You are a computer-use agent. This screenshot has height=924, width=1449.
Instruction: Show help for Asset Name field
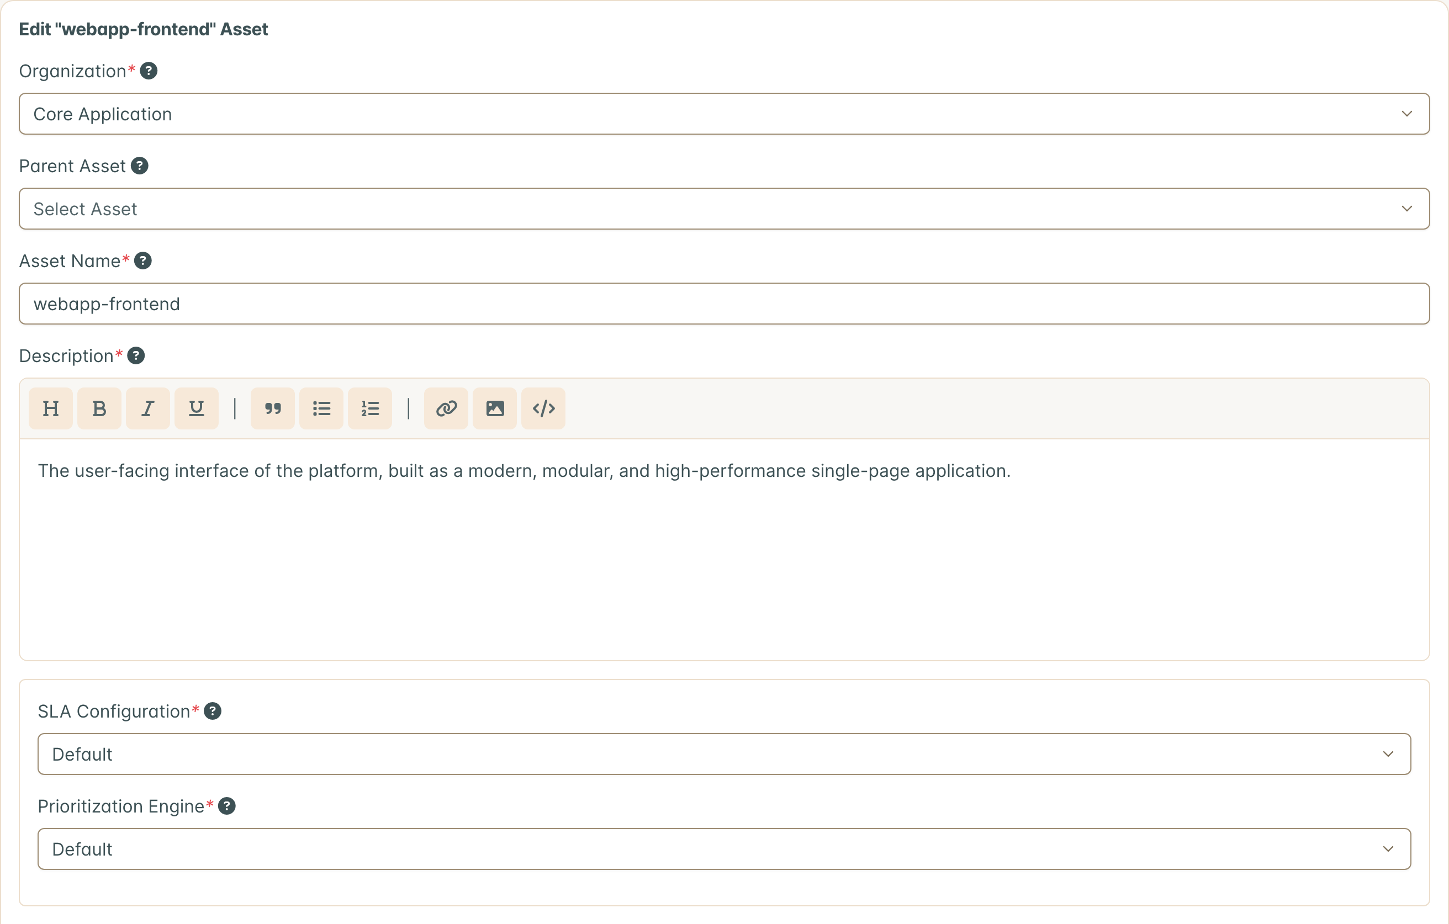tap(142, 261)
